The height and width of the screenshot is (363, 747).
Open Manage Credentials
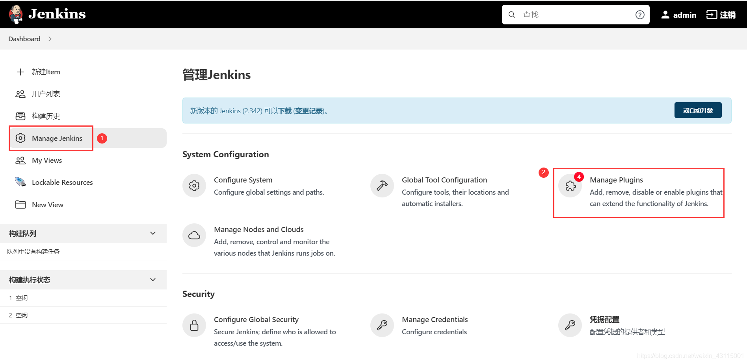435,319
